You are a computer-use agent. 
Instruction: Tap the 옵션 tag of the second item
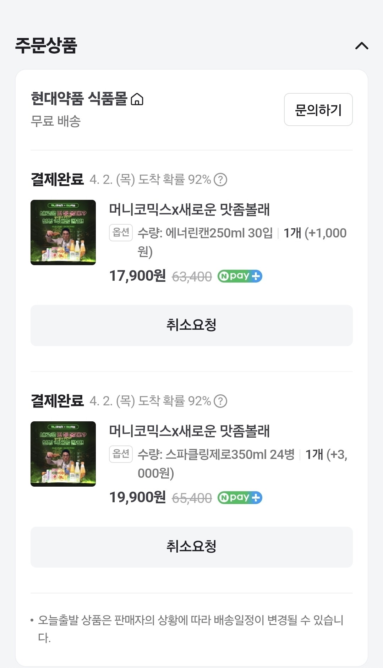[121, 454]
